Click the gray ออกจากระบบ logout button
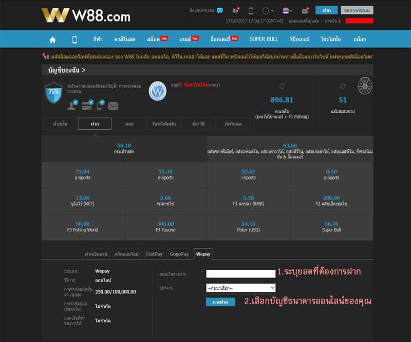The width and height of the screenshot is (411, 342). tap(357, 10)
